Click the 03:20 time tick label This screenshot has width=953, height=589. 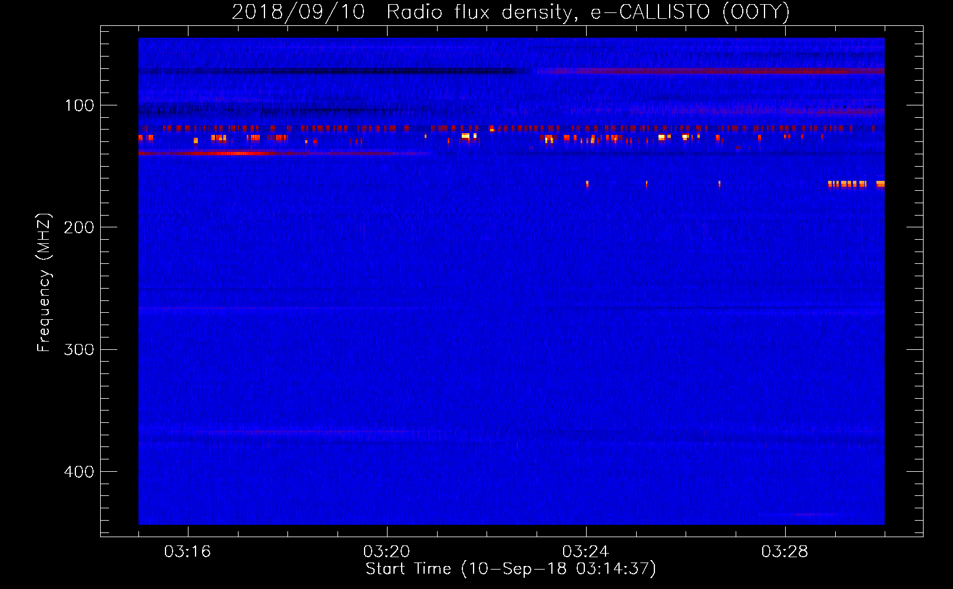(x=386, y=551)
